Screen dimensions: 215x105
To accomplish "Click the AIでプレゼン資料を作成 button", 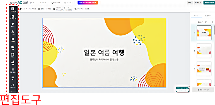I will click(88, 3).
